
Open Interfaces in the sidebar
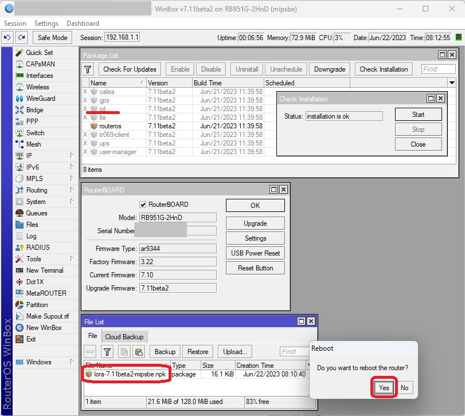(x=40, y=76)
